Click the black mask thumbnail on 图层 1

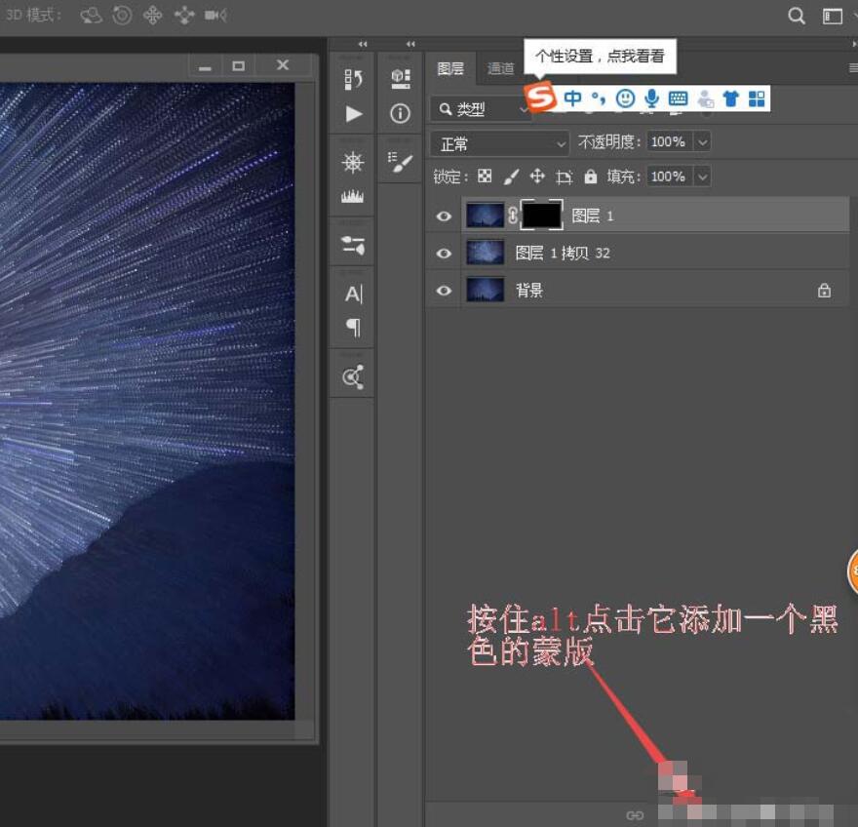[542, 215]
